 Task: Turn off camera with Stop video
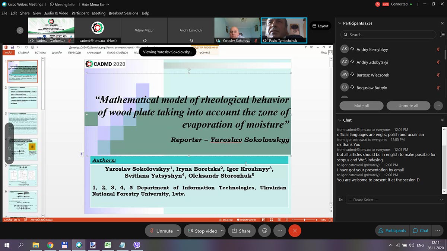[x=202, y=231]
